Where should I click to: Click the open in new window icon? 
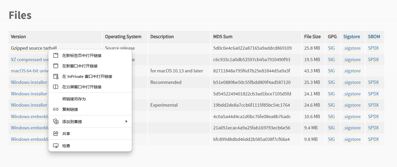(x=56, y=66)
